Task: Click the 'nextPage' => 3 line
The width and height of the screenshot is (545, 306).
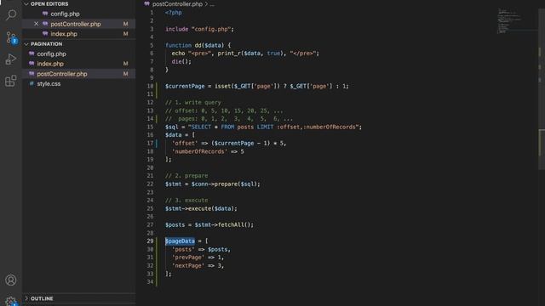Action: [x=198, y=266]
